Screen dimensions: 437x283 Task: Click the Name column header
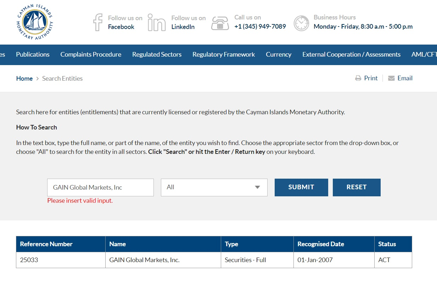tap(163, 244)
